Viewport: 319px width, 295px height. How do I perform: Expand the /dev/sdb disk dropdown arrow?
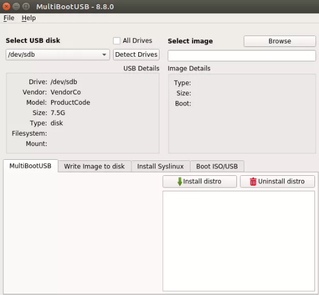coord(104,54)
